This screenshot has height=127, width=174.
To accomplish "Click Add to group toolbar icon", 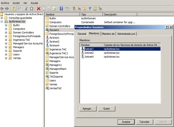I will [100, 8].
